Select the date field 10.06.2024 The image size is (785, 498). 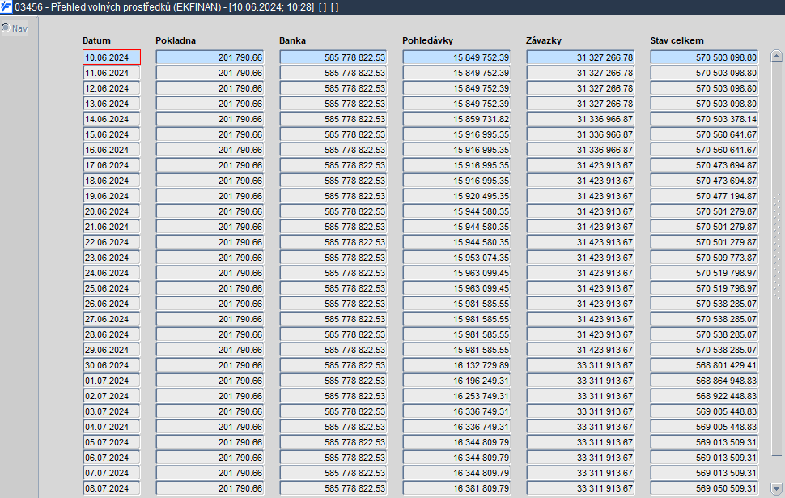coord(112,57)
